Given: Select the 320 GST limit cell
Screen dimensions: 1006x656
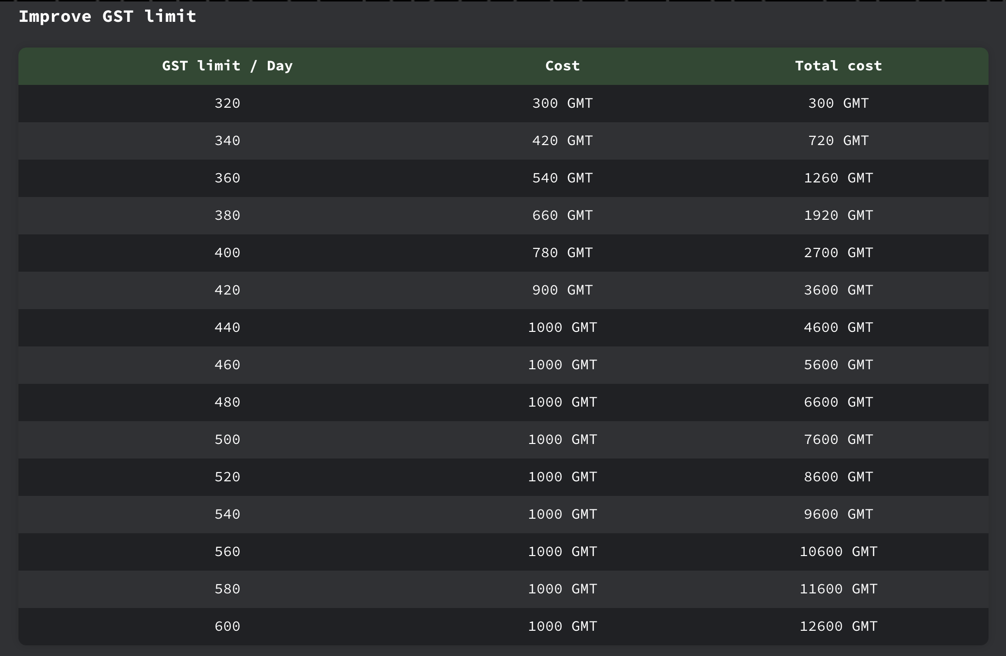Looking at the screenshot, I should pos(227,103).
